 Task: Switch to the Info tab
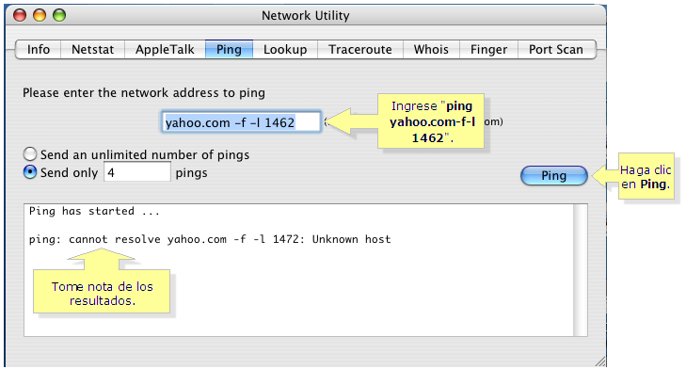[x=38, y=50]
